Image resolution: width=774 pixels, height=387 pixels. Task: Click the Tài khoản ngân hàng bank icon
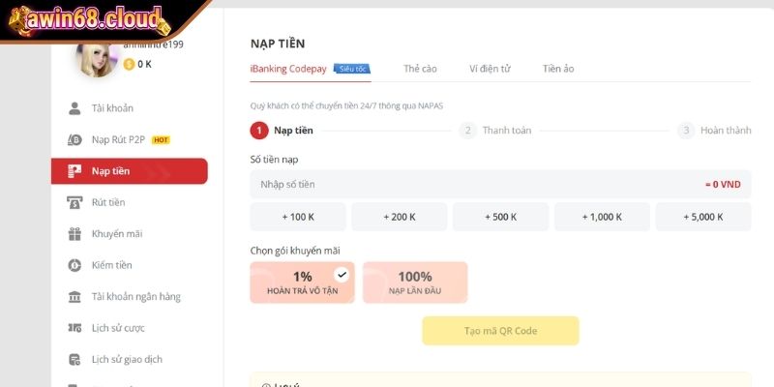coord(74,296)
